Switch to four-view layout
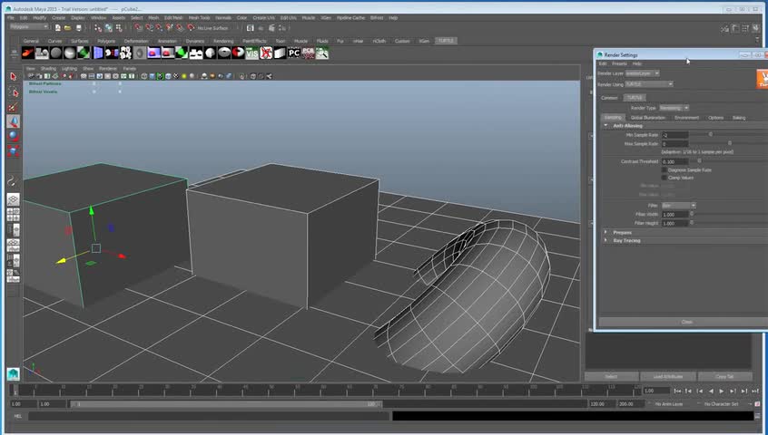The width and height of the screenshot is (768, 435). point(14,214)
